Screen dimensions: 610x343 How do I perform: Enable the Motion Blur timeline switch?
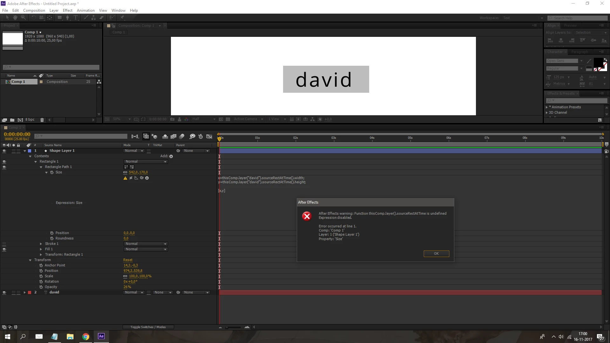pos(182,137)
